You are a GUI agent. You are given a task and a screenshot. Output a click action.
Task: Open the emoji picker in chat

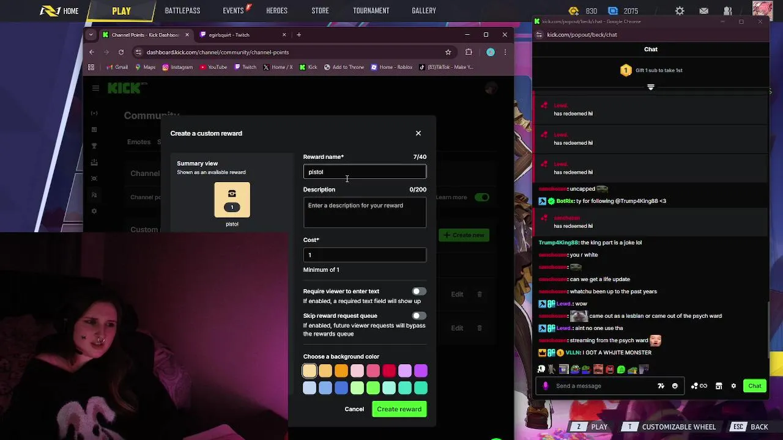675,386
